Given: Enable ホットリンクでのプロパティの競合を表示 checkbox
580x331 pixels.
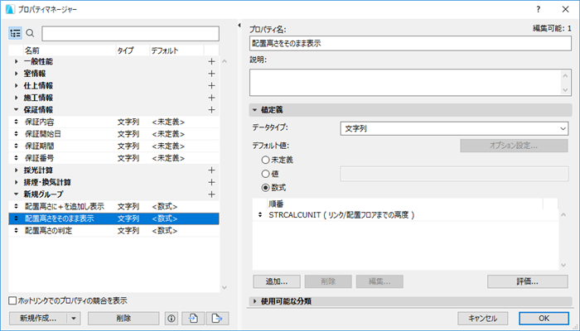Looking at the screenshot, I should click(12, 300).
